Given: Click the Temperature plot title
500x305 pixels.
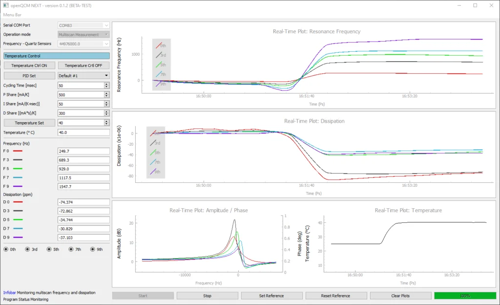Looking at the screenshot, I should coord(408,210).
